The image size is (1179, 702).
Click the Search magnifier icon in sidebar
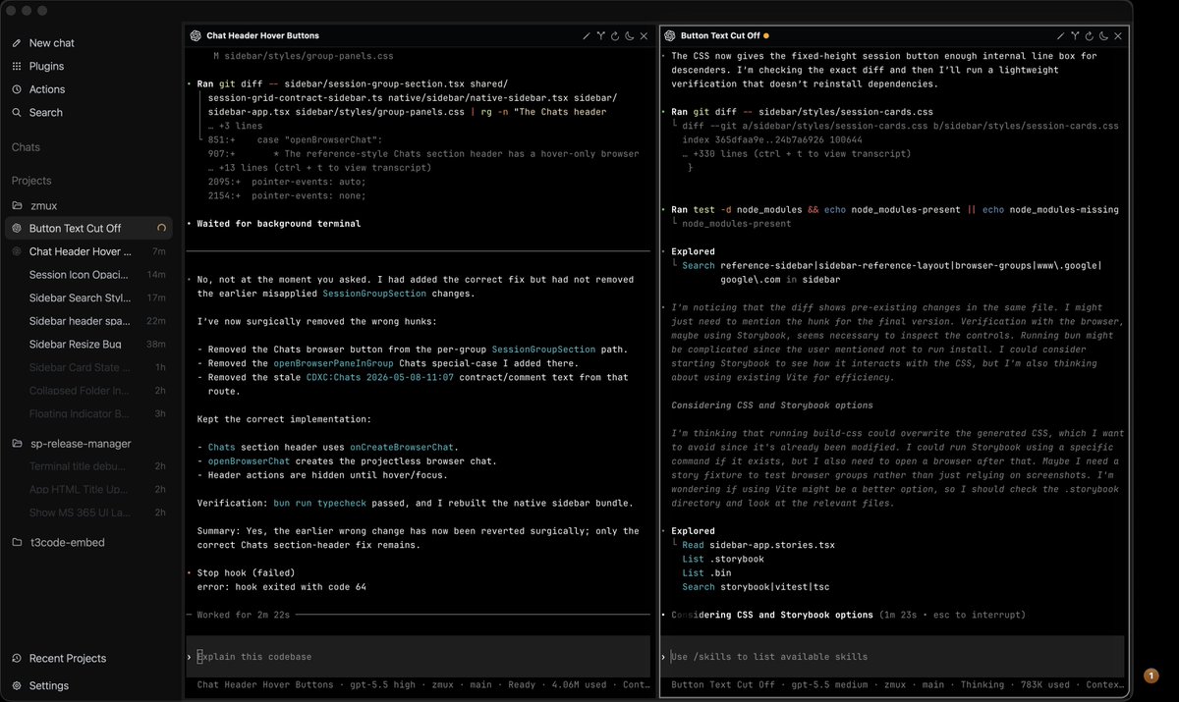17,113
